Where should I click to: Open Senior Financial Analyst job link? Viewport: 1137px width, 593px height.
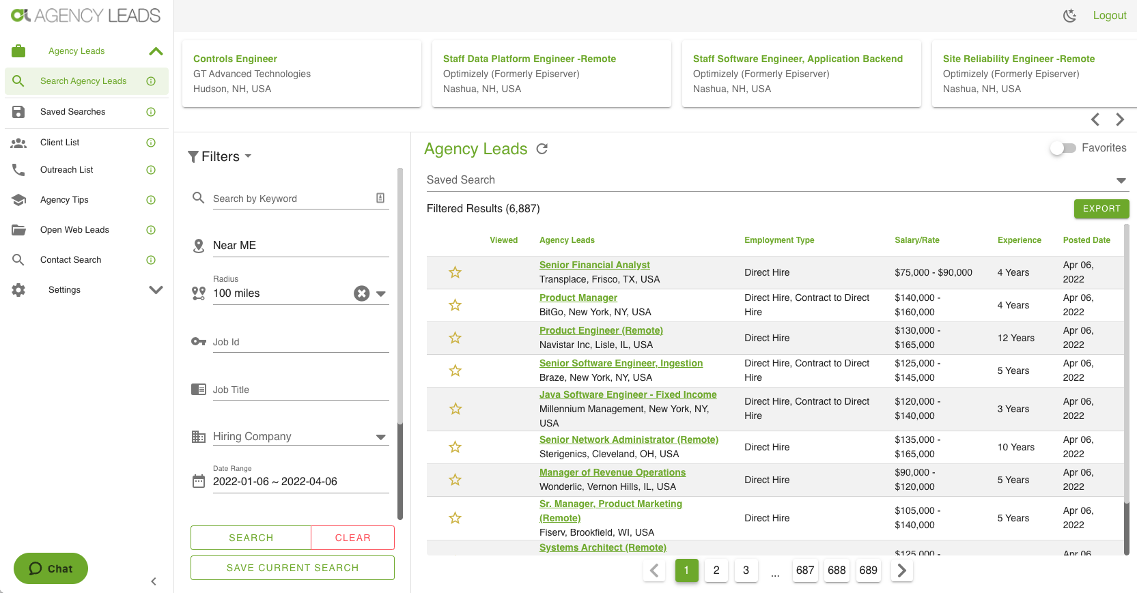594,265
